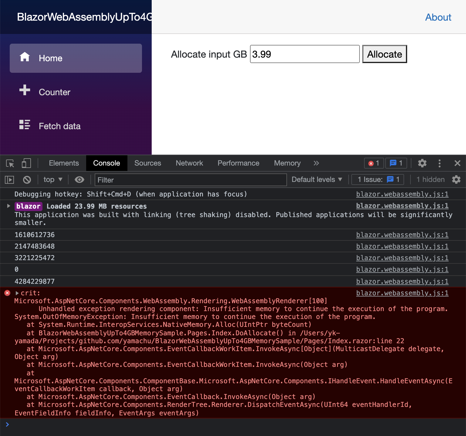
Task: Close the DevTools panel
Action: pos(458,163)
